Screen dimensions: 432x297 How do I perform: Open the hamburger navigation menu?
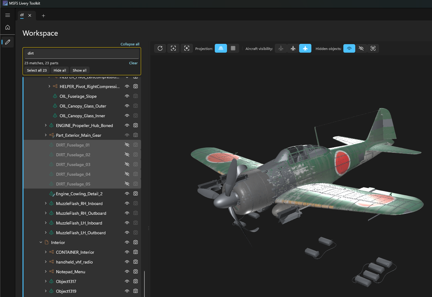[8, 15]
